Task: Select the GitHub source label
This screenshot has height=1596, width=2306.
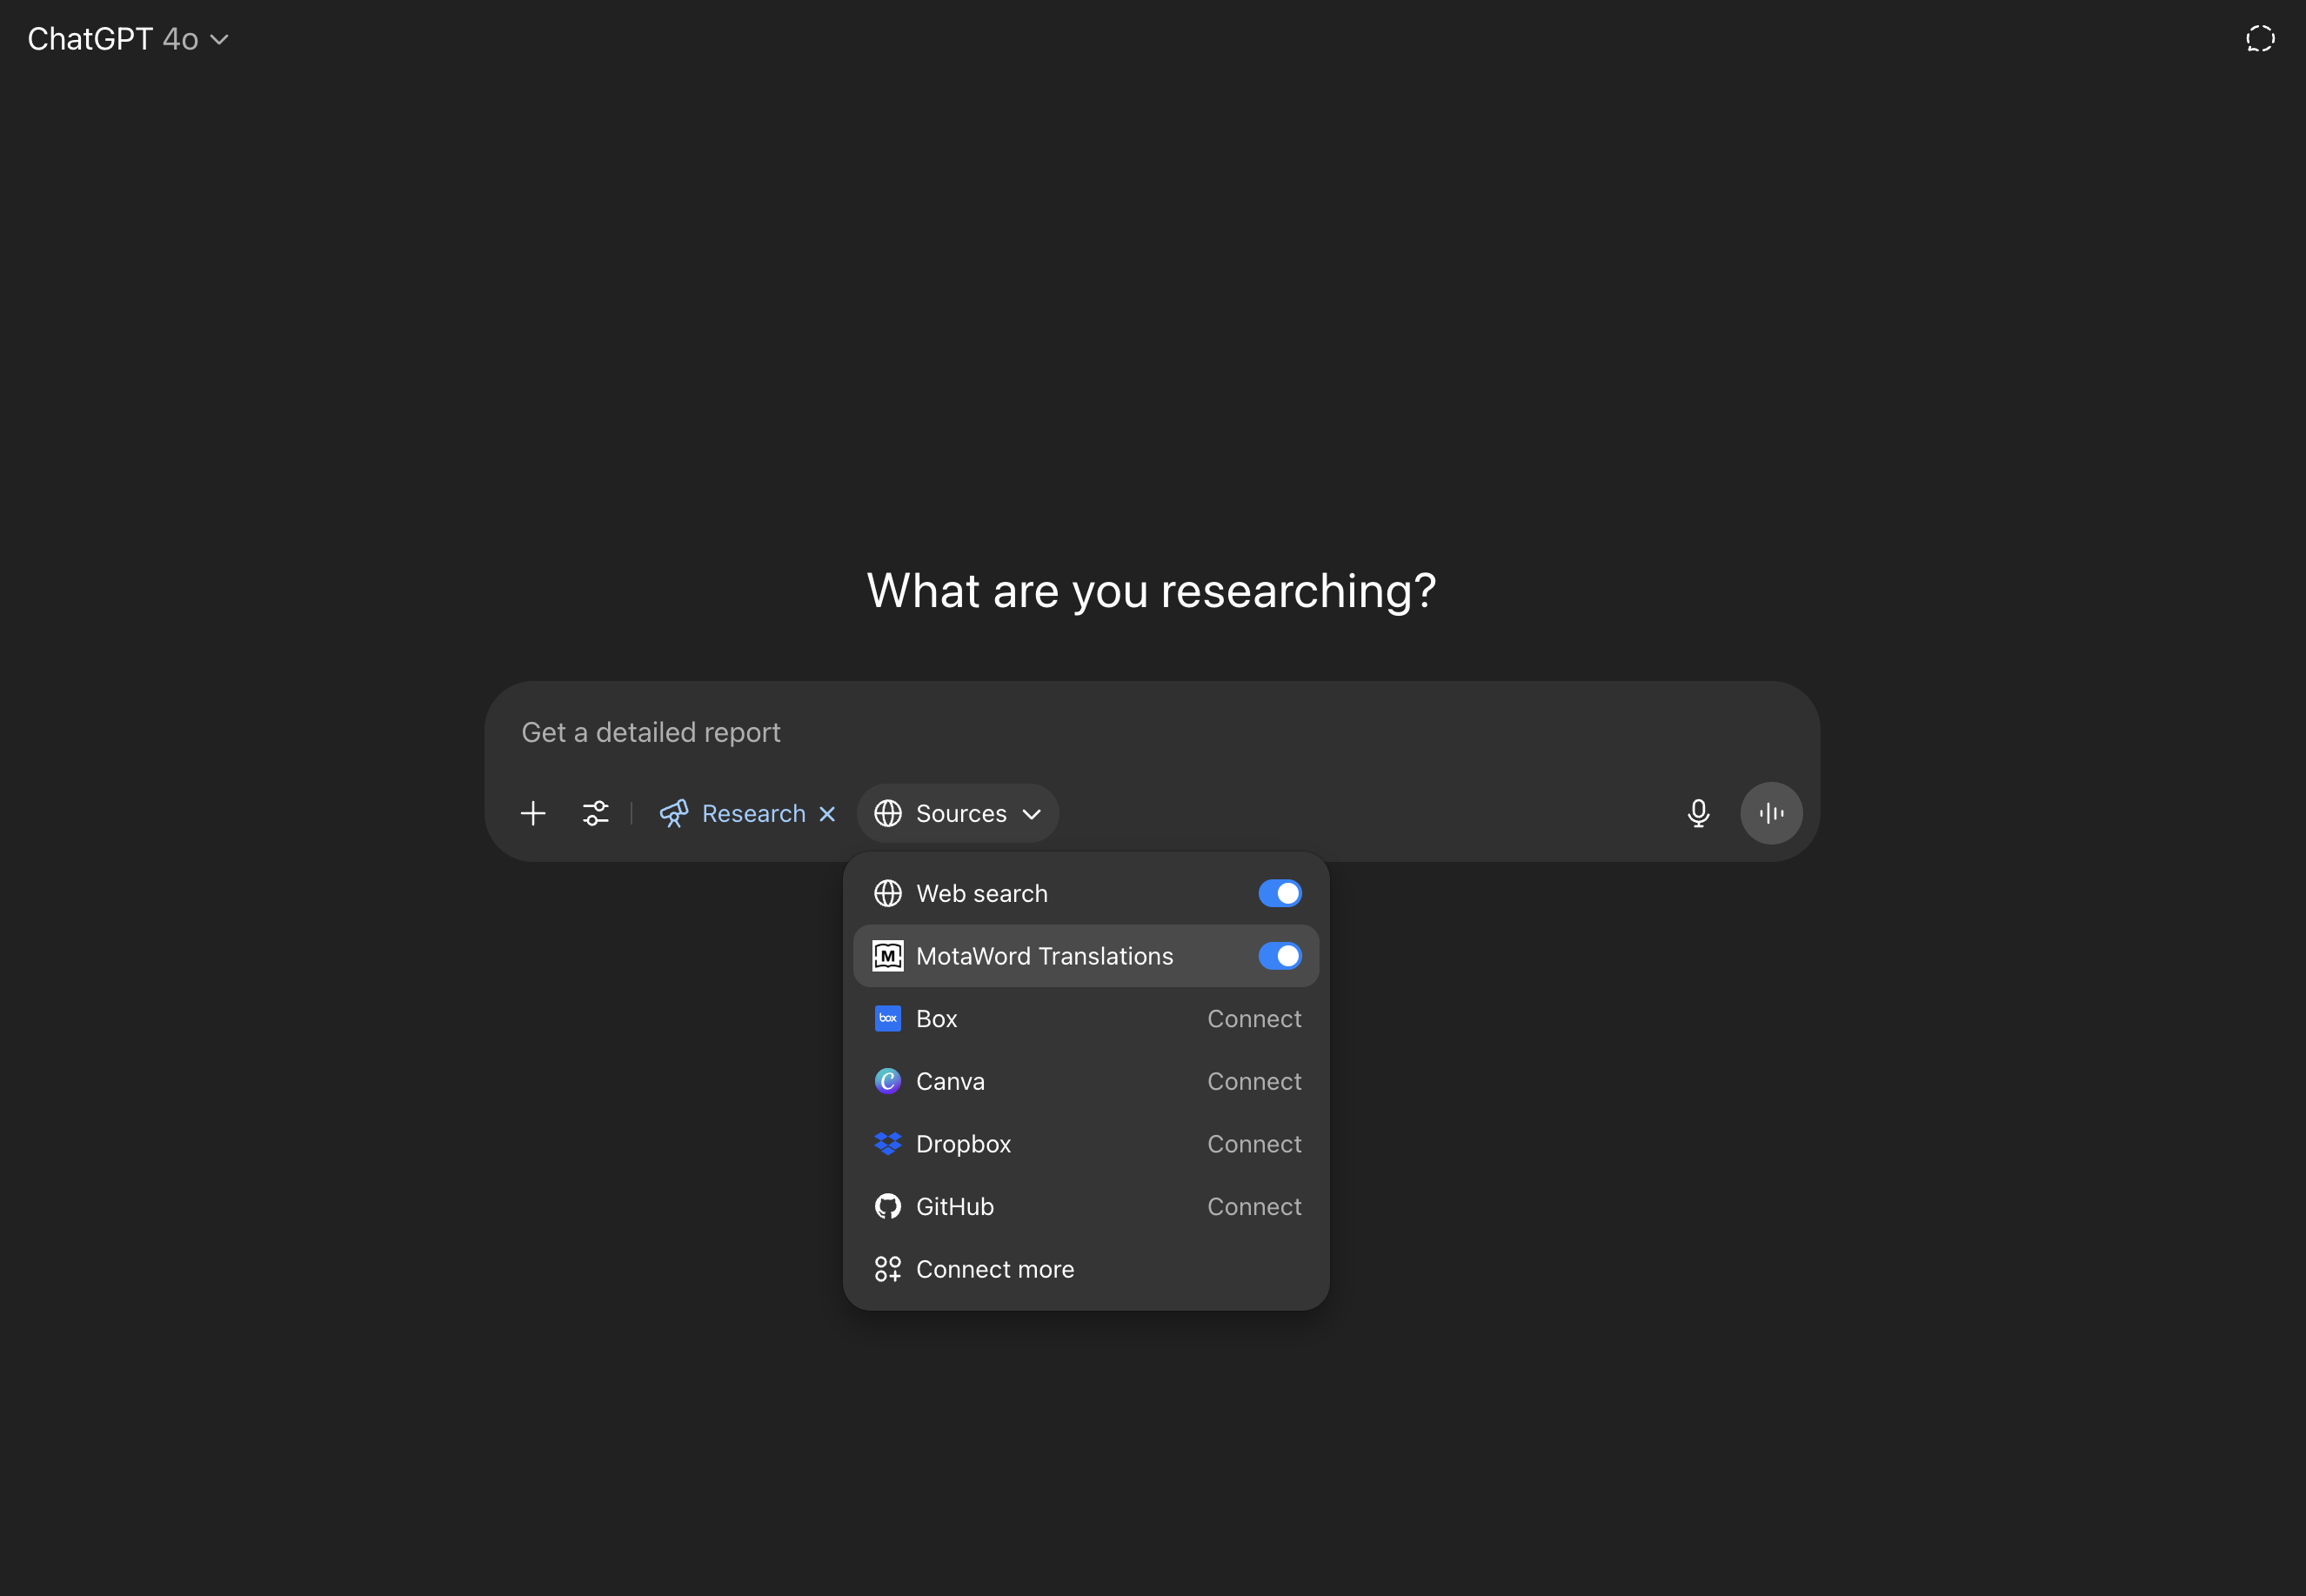Action: click(x=955, y=1207)
